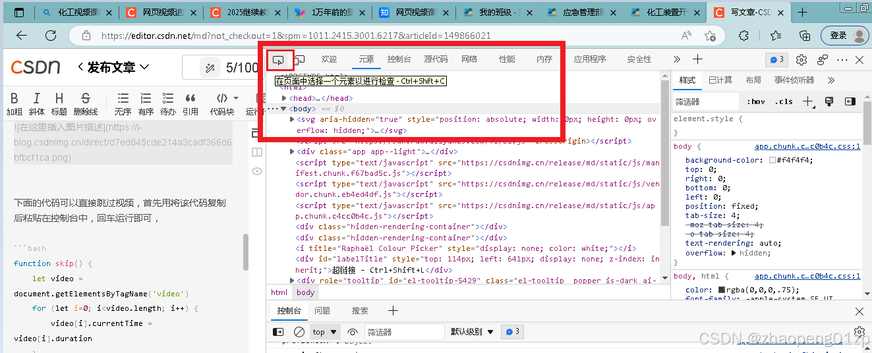Toggle device emulation icon in DevTools

point(299,60)
